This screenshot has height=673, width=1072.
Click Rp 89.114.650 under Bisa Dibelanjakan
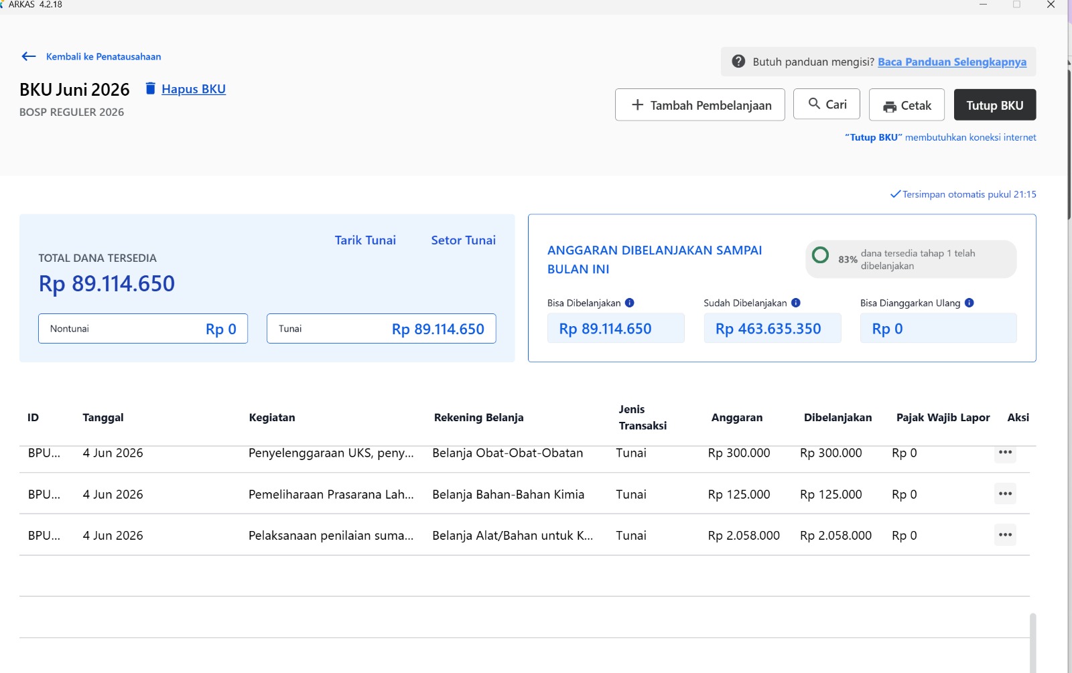pyautogui.click(x=605, y=329)
